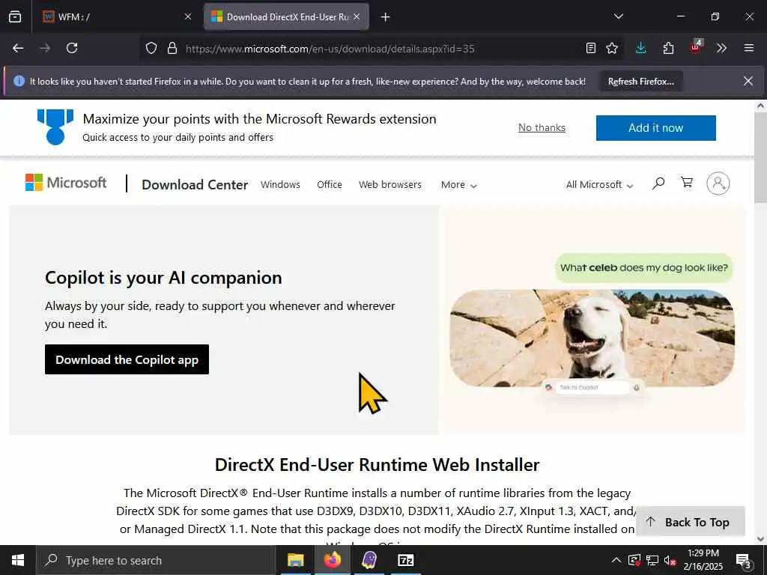Click the info icon in notification bar
This screenshot has width=767, height=575.
click(x=19, y=81)
